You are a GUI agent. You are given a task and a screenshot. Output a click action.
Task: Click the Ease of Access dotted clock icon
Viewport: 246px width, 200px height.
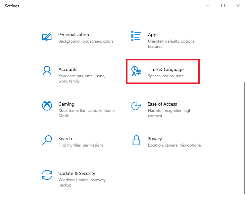(x=136, y=106)
